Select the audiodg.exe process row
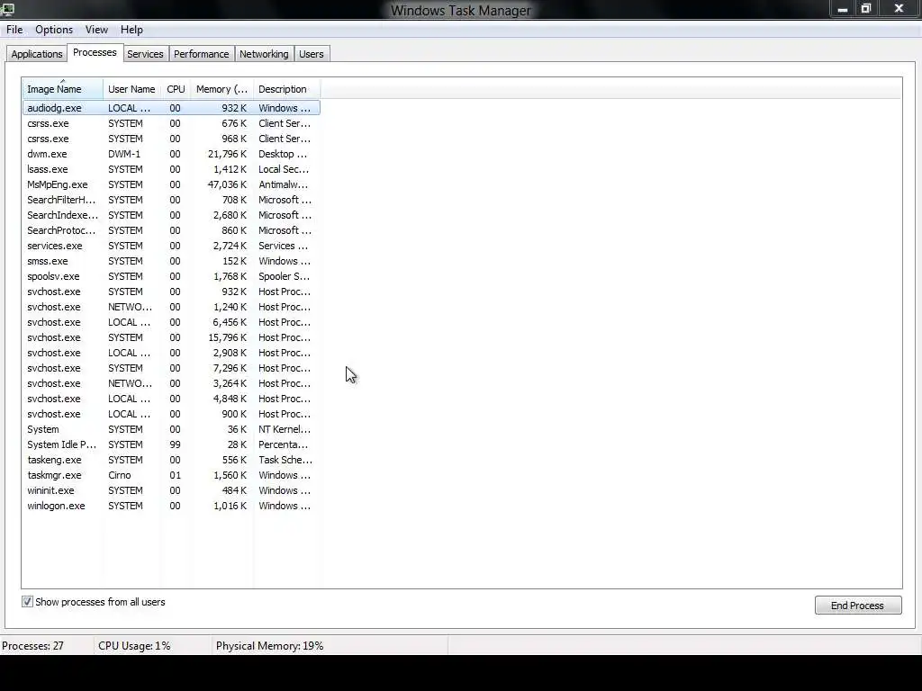 (171, 108)
